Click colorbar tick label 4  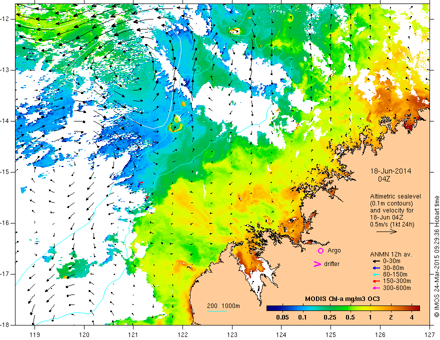pos(411,317)
